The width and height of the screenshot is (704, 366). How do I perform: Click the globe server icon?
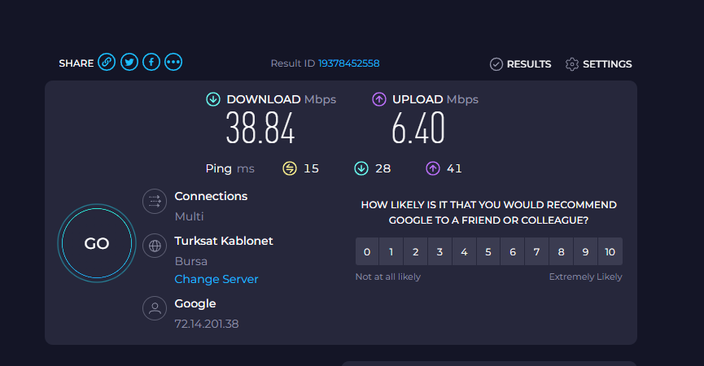click(155, 246)
